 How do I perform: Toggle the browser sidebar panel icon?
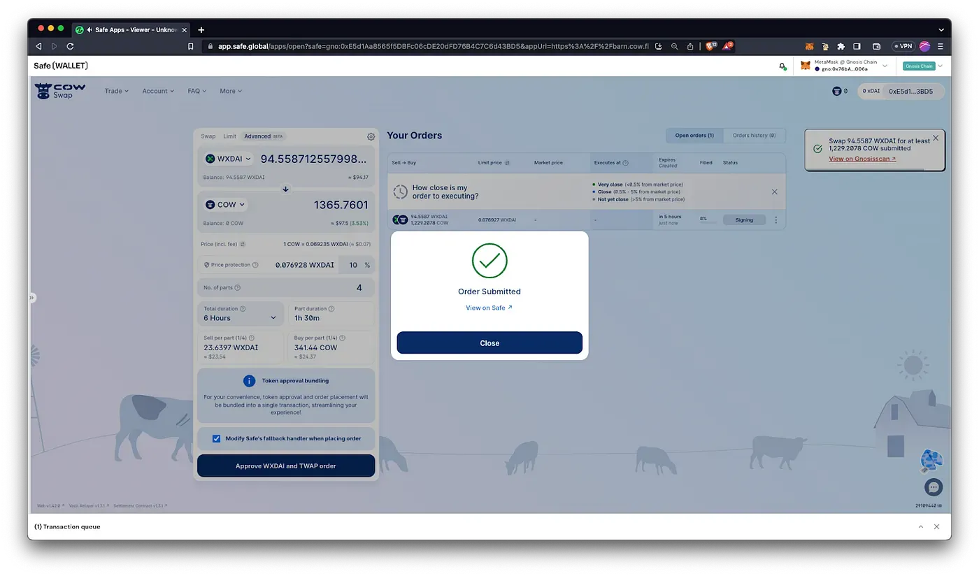point(857,46)
